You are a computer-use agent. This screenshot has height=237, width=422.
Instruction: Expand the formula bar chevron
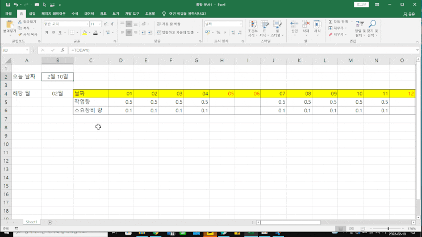coord(417,50)
